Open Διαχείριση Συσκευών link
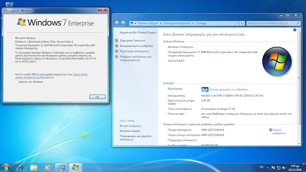The image size is (306, 172). click(x=132, y=41)
